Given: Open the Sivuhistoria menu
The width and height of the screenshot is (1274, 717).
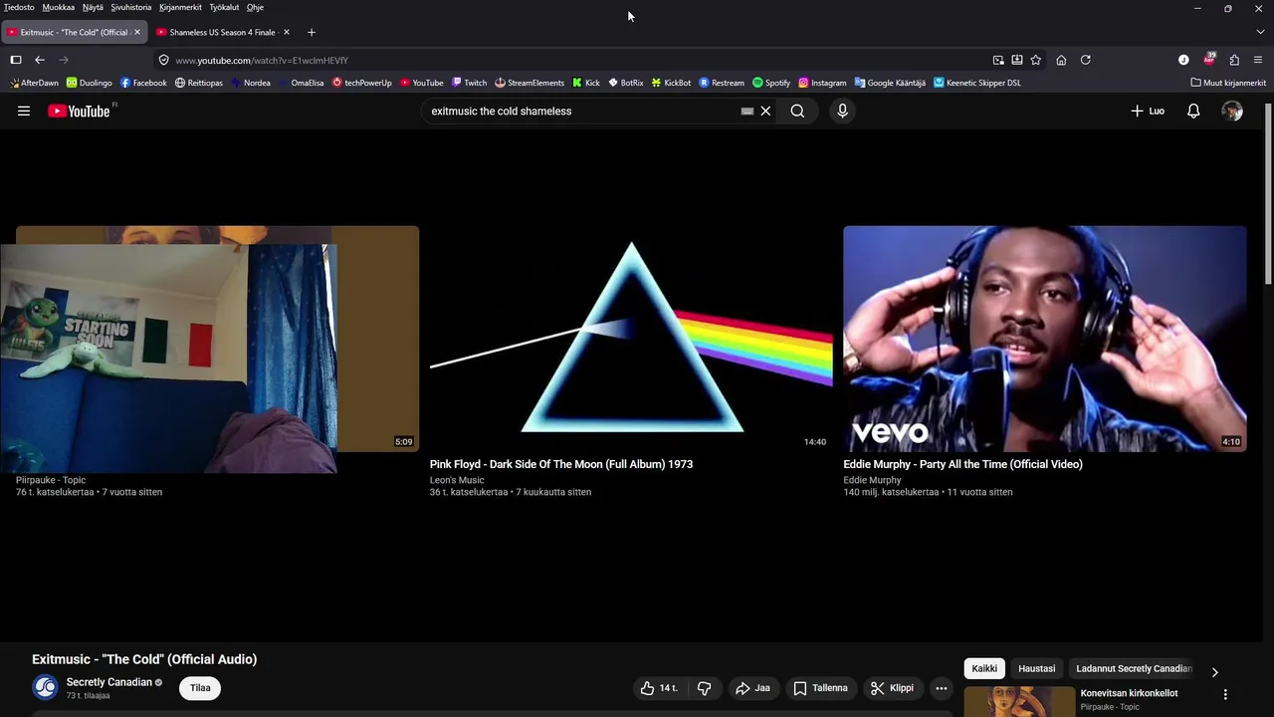Looking at the screenshot, I should 131,7.
